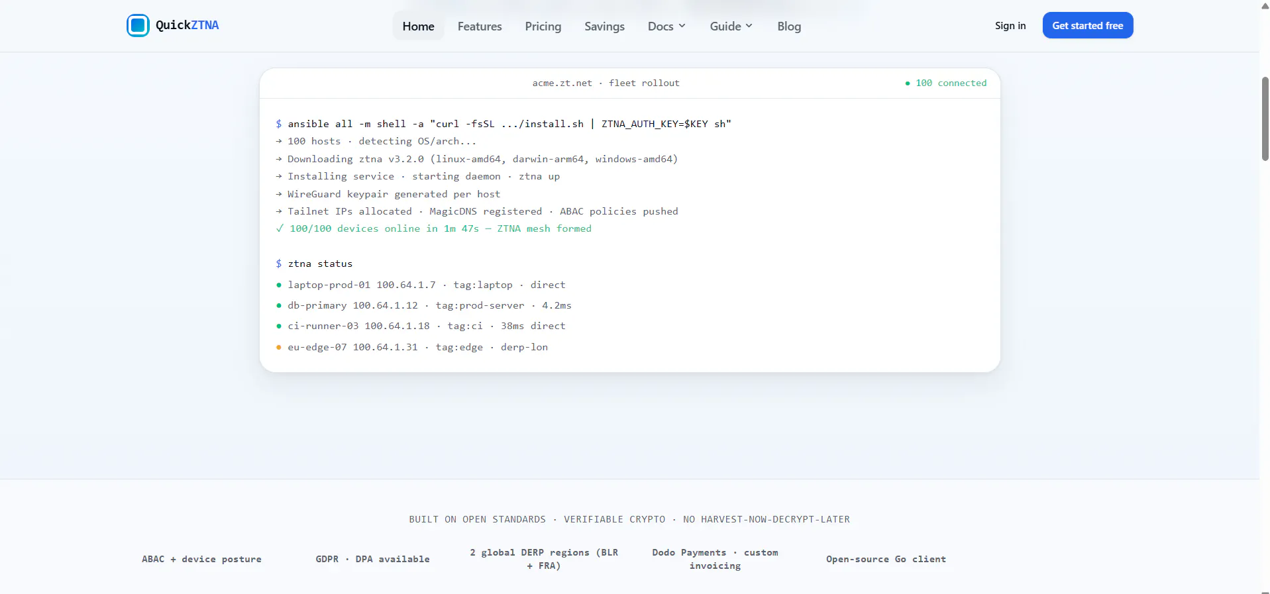Click 'Open-source Go client' label
This screenshot has height=594, width=1270.
click(x=886, y=559)
